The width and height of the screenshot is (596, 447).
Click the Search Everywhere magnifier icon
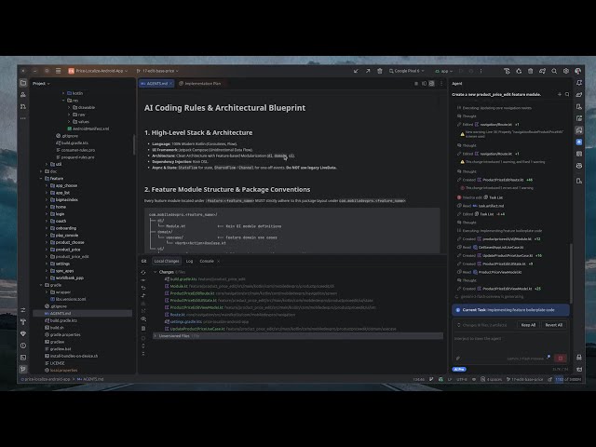tap(554, 71)
